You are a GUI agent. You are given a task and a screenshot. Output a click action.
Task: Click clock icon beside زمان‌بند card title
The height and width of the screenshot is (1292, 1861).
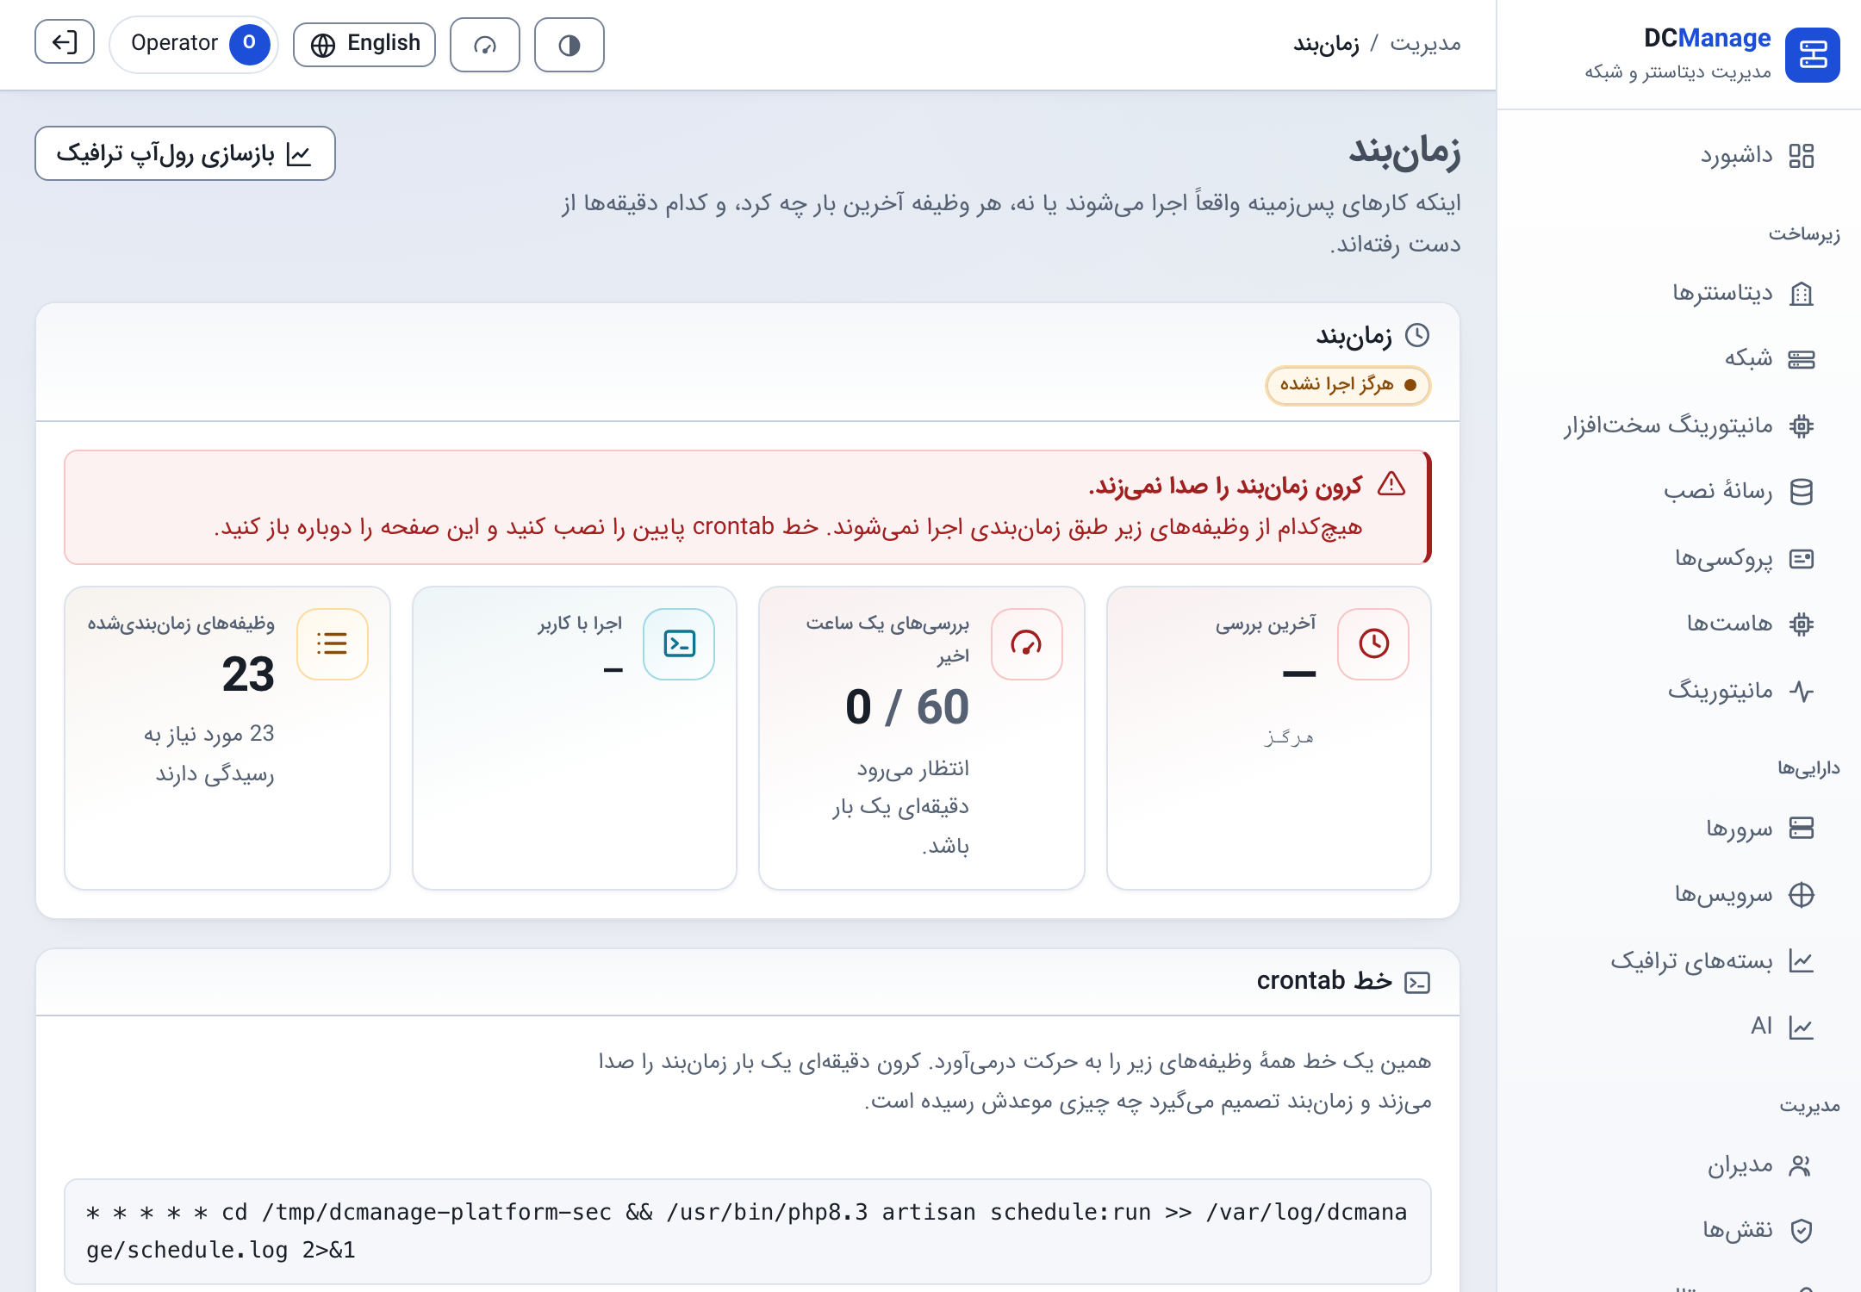tap(1417, 335)
